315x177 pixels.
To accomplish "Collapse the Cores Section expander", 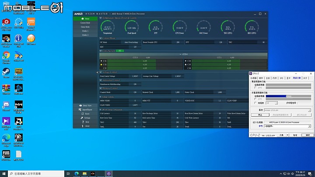I will tap(101, 51).
